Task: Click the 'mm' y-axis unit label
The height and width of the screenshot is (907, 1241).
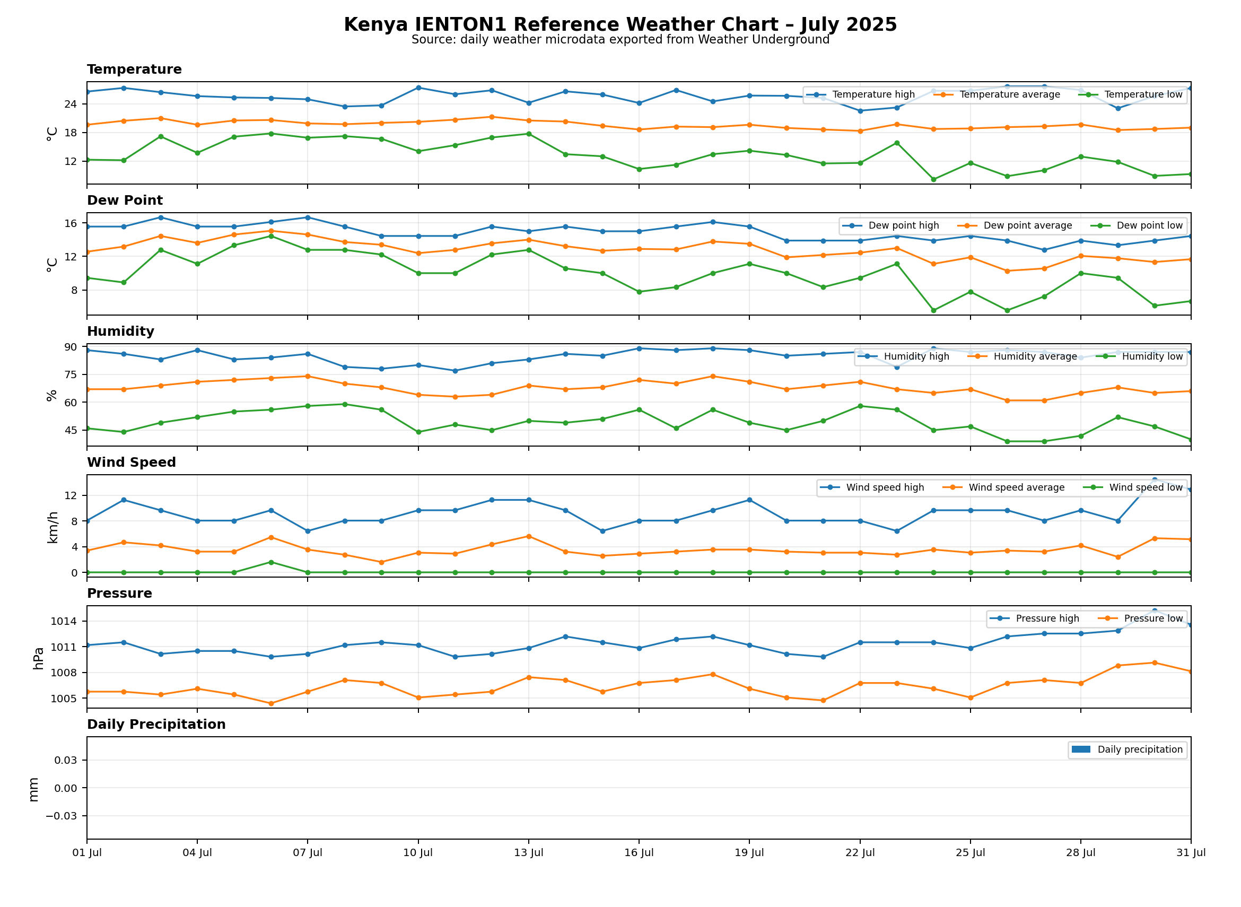Action: tap(33, 789)
